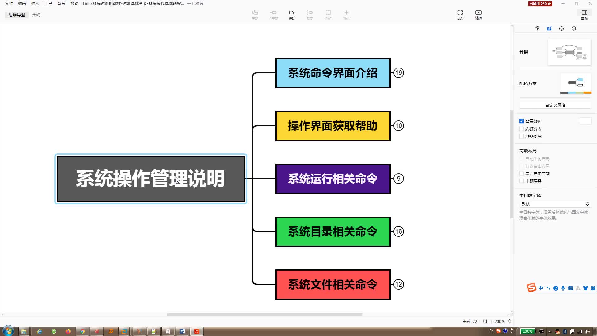Open the 帮助 menu
Image resolution: width=597 pixels, height=336 pixels.
[74, 3]
